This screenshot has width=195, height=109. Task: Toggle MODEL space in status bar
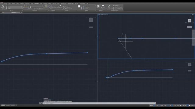[x=151, y=105]
